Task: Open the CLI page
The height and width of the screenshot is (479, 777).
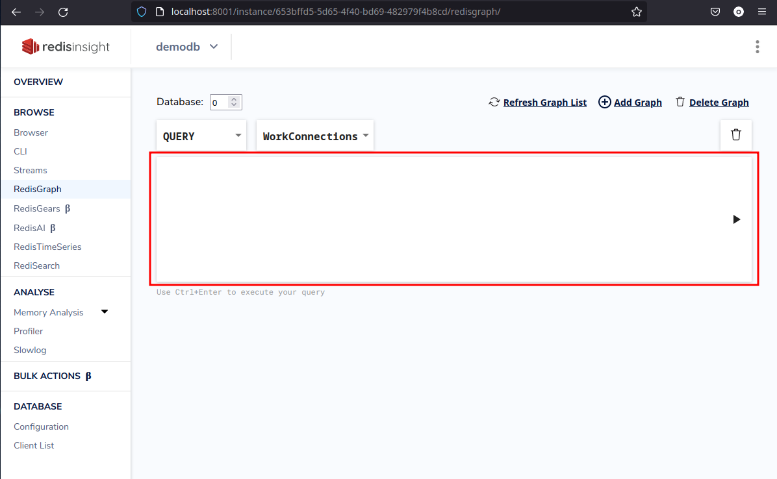Action: 20,151
